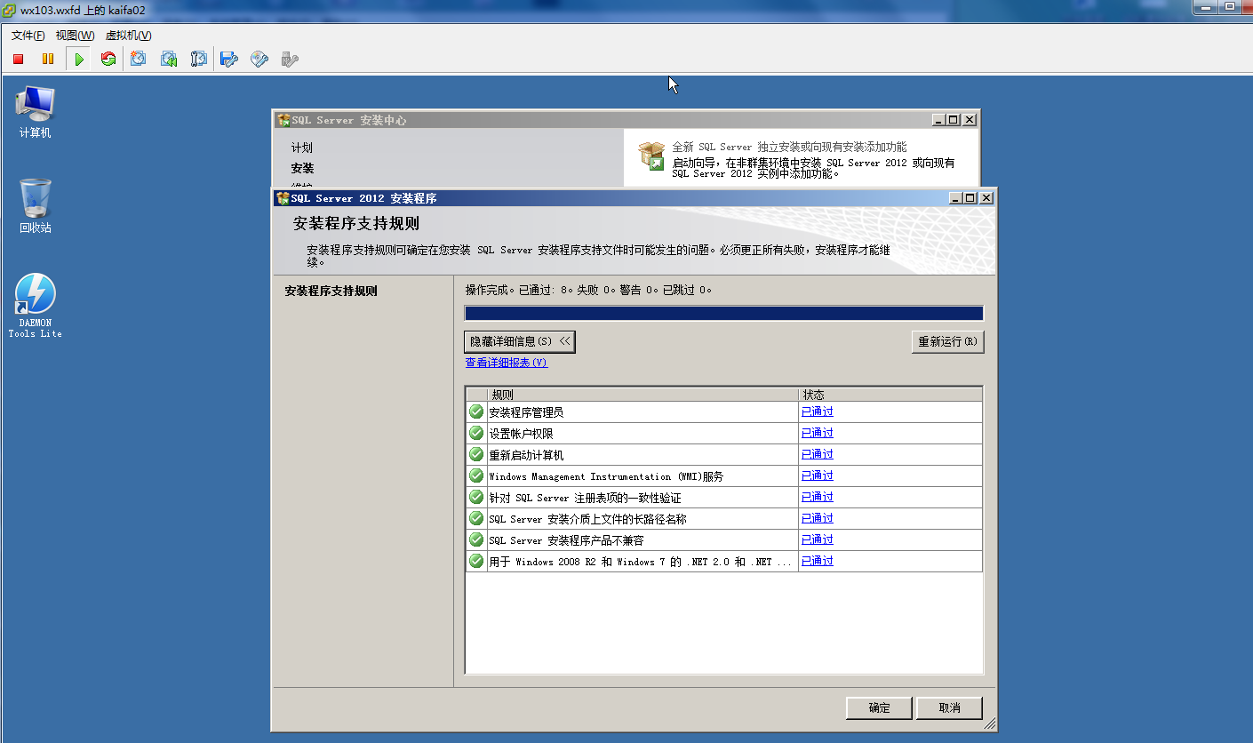Click the vSphere console window title icon
The image size is (1253, 743).
click(x=9, y=10)
